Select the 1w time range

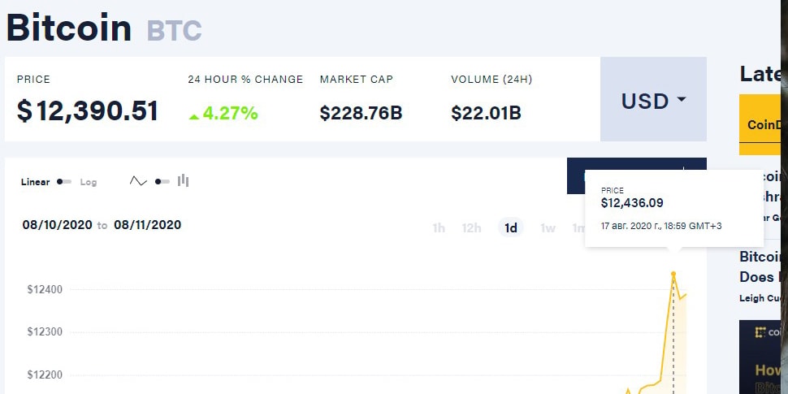(x=548, y=228)
